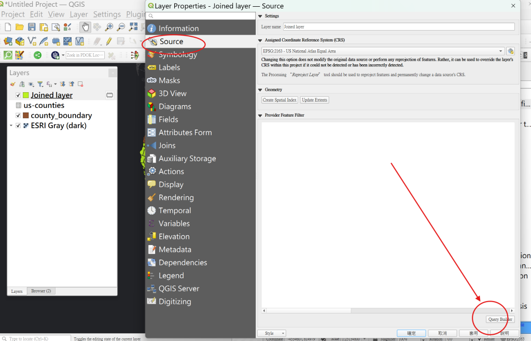This screenshot has width=531, height=341.
Task: Click the Zoom Full extent icon
Action: point(133,27)
